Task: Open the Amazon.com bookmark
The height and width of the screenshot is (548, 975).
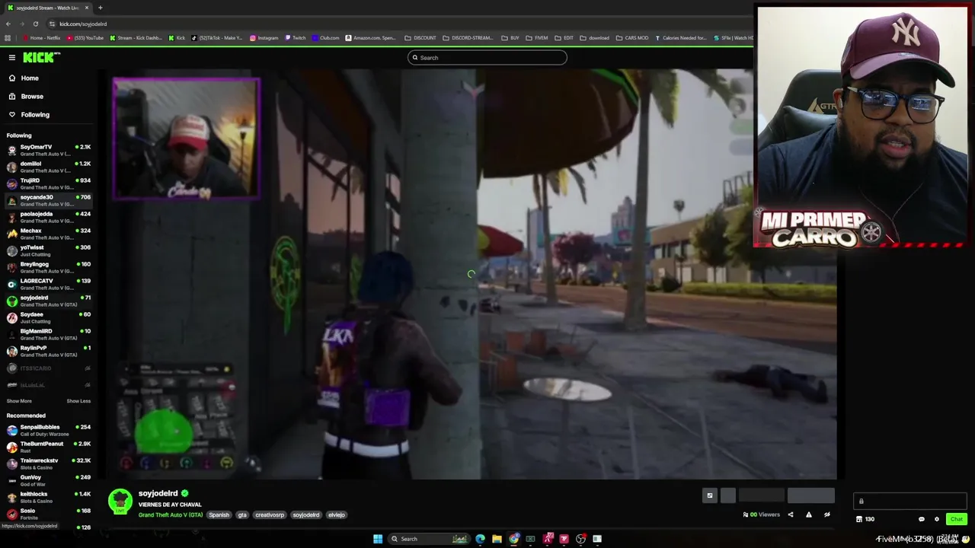Action: pyautogui.click(x=371, y=37)
